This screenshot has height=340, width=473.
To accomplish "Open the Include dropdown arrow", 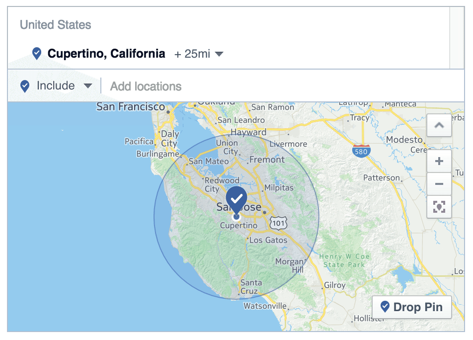I will click(88, 86).
